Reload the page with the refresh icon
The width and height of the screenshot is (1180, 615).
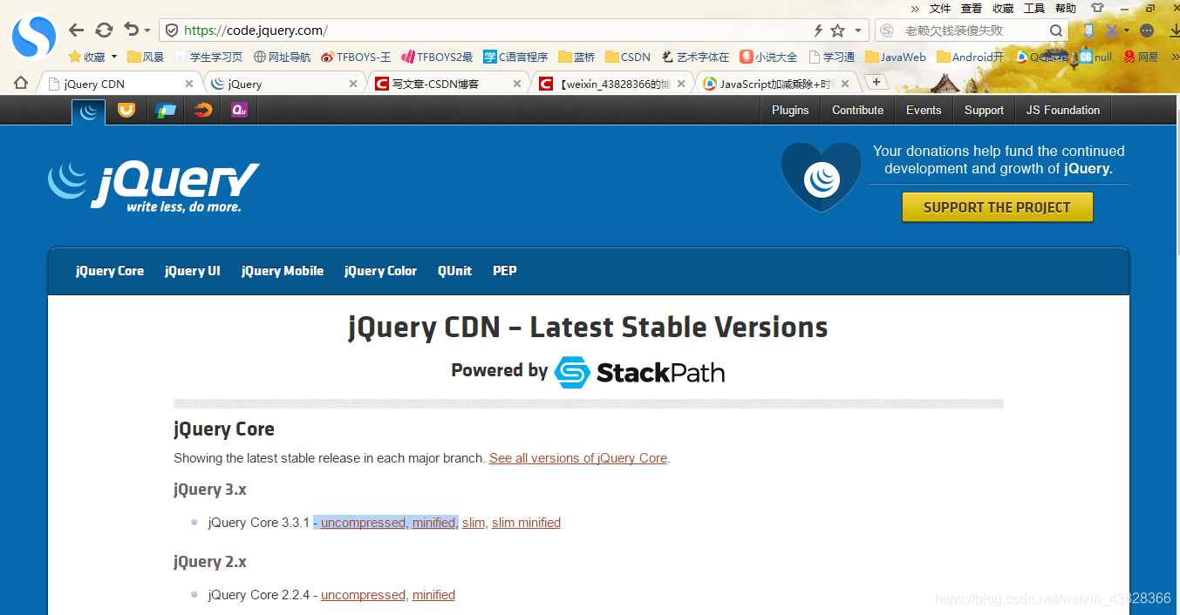point(104,30)
